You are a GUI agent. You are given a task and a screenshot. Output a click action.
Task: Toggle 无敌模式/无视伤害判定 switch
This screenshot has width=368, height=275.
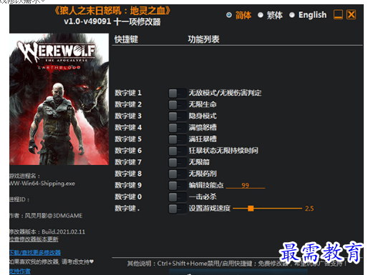click(x=178, y=93)
